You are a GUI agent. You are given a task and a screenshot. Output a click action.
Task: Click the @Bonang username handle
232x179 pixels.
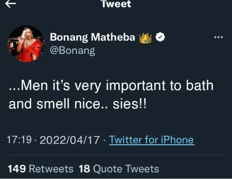[x=72, y=50]
